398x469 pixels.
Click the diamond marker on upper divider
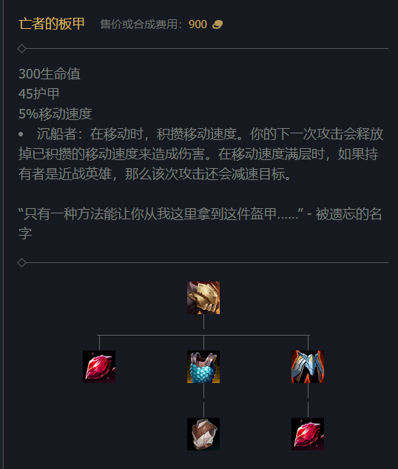(x=21, y=48)
